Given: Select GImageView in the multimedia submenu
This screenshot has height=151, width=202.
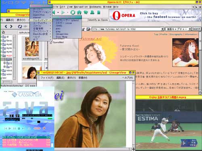Looking at the screenshot, I should click(x=62, y=34).
